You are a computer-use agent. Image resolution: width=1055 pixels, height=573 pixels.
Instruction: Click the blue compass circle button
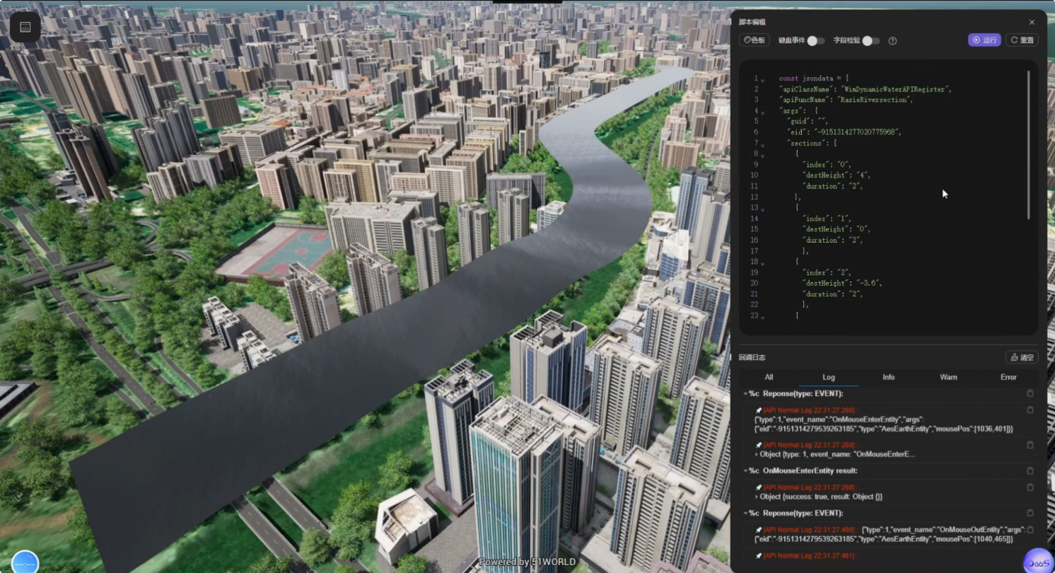(25, 563)
